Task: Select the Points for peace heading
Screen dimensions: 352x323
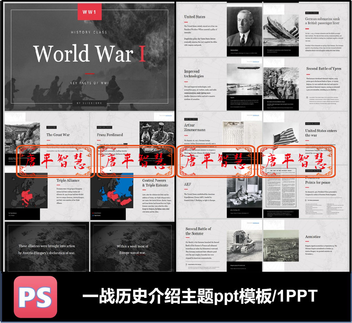Action: pyautogui.click(x=318, y=182)
